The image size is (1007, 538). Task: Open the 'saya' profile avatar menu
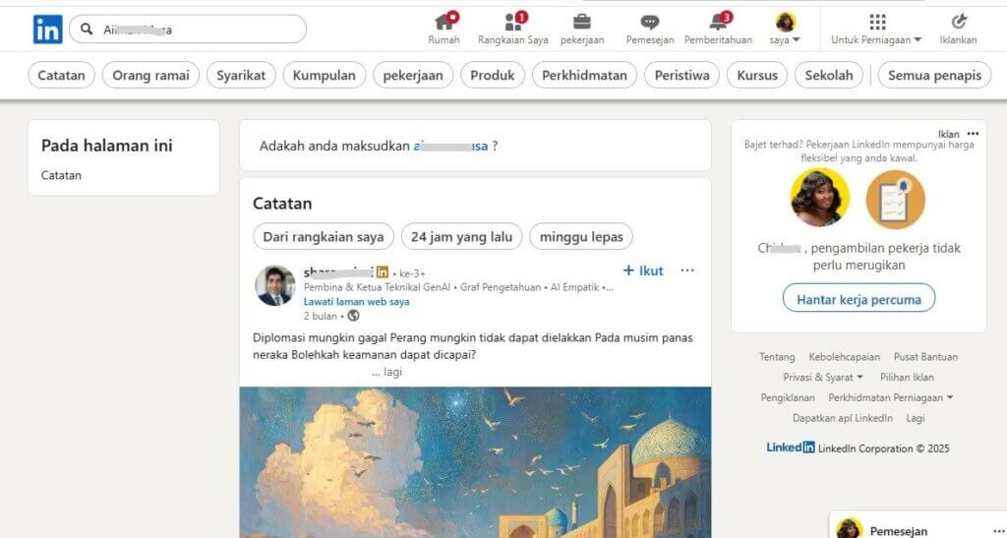(x=785, y=29)
